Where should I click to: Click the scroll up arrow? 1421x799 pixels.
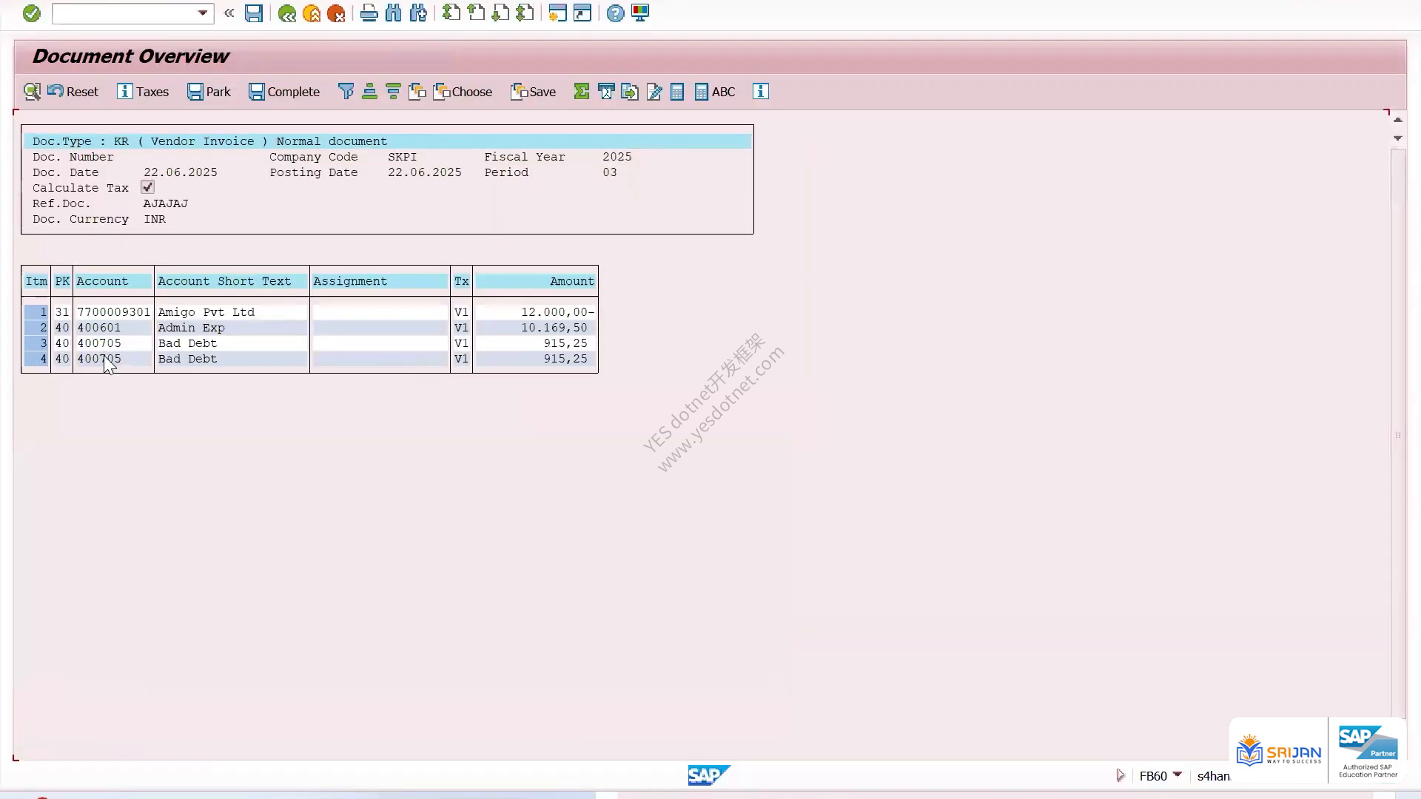pos(1398,120)
